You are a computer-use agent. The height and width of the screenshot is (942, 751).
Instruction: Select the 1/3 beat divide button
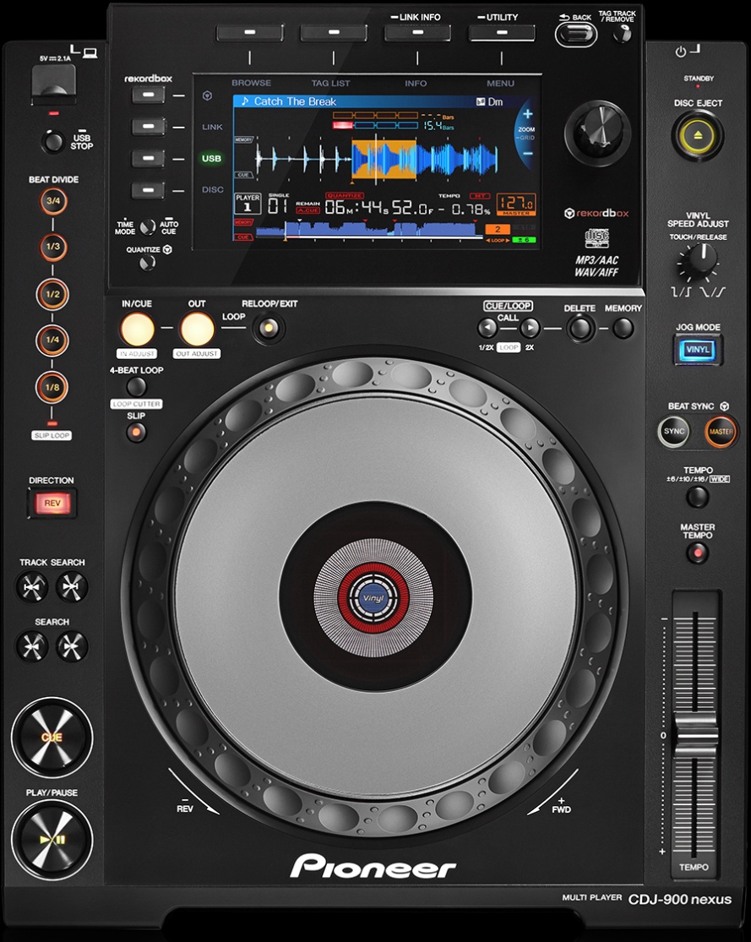(x=53, y=247)
